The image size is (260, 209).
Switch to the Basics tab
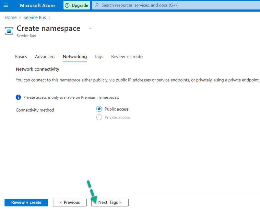[x=21, y=57]
